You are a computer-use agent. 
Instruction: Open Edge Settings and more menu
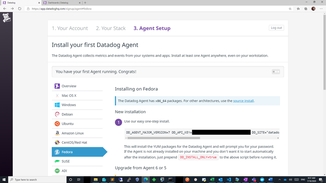click(x=321, y=9)
